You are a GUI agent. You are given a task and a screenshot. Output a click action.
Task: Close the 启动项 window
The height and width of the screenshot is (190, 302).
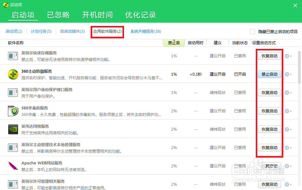point(295,5)
